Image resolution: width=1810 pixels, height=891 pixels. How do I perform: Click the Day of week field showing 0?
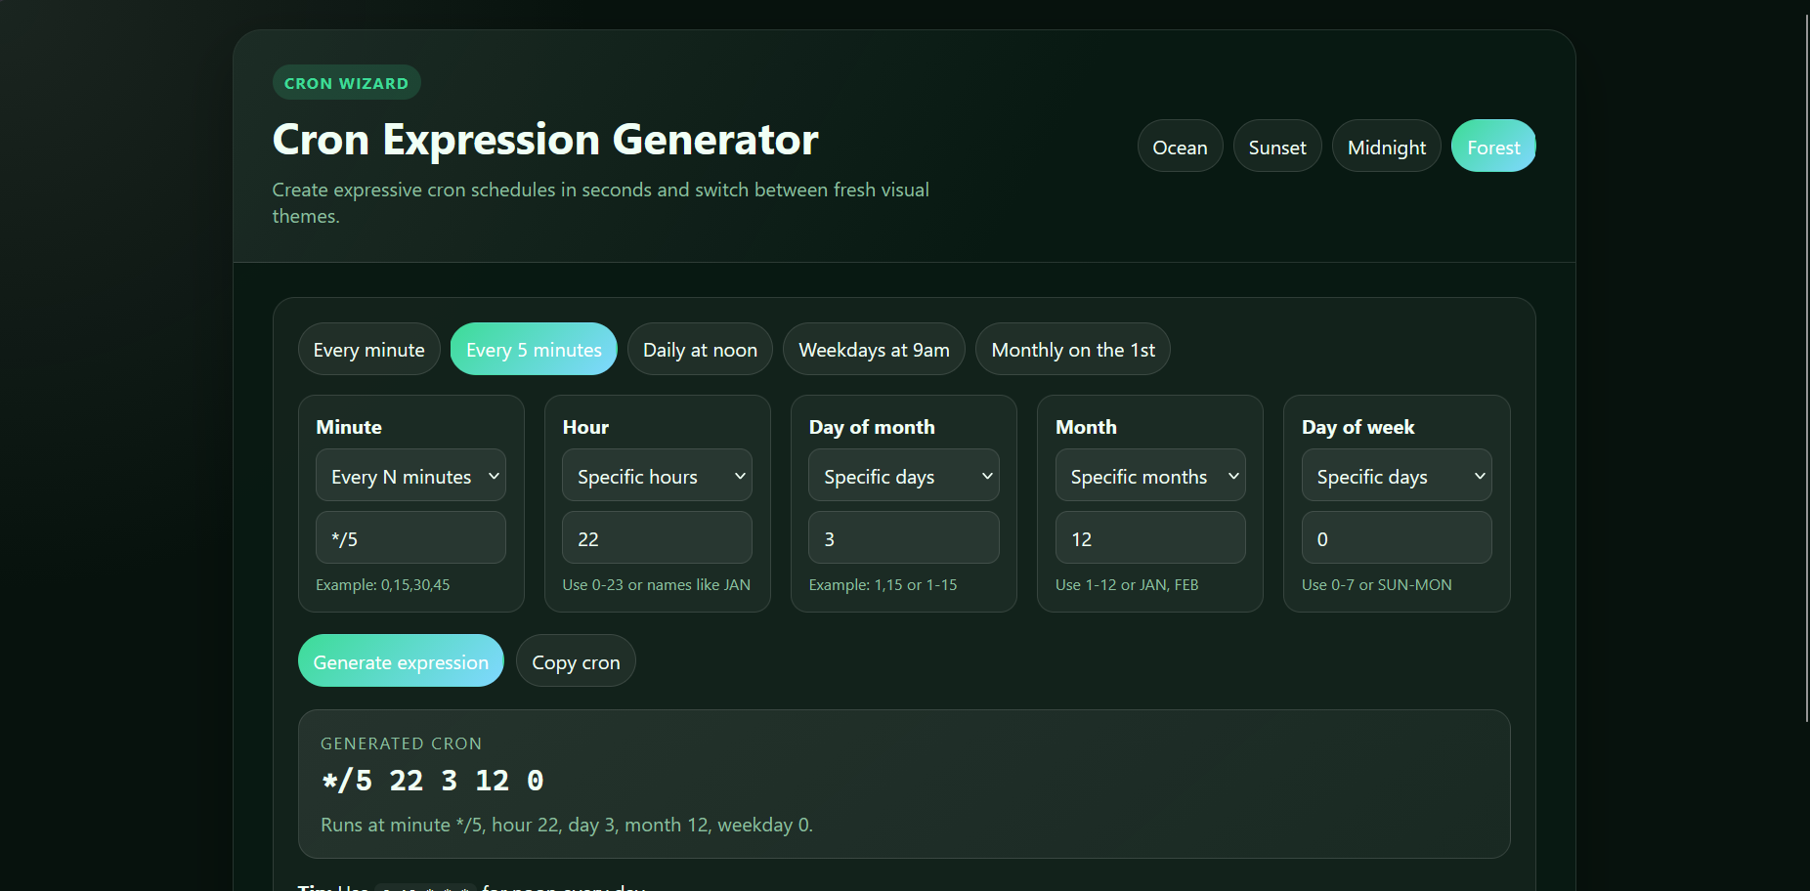tap(1397, 538)
